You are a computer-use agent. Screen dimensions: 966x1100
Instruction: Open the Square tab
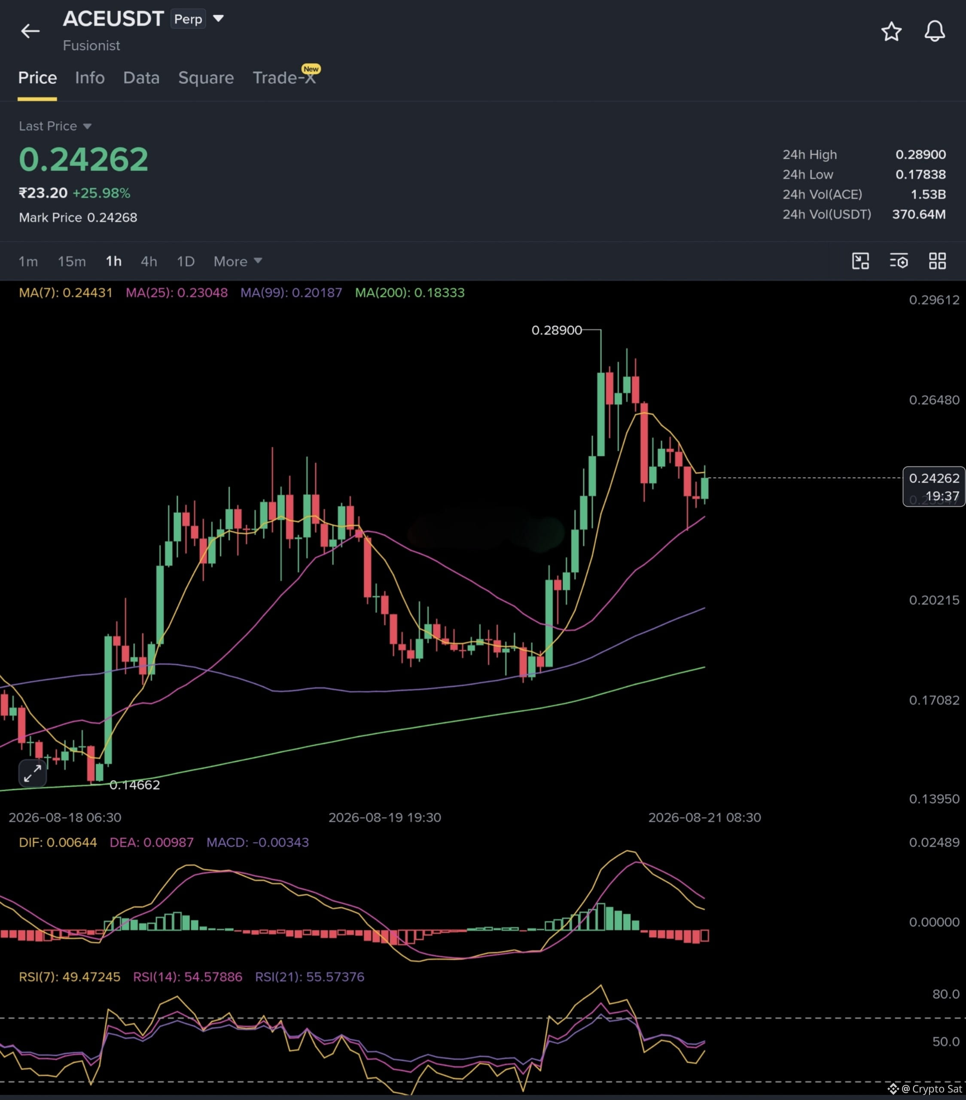coord(206,78)
